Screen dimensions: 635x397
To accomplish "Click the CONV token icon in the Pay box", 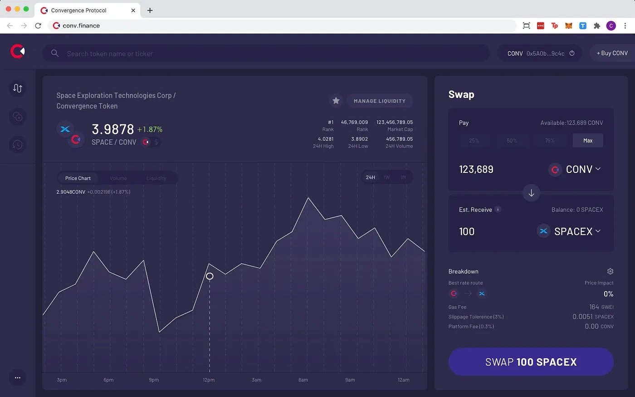I will coord(555,170).
